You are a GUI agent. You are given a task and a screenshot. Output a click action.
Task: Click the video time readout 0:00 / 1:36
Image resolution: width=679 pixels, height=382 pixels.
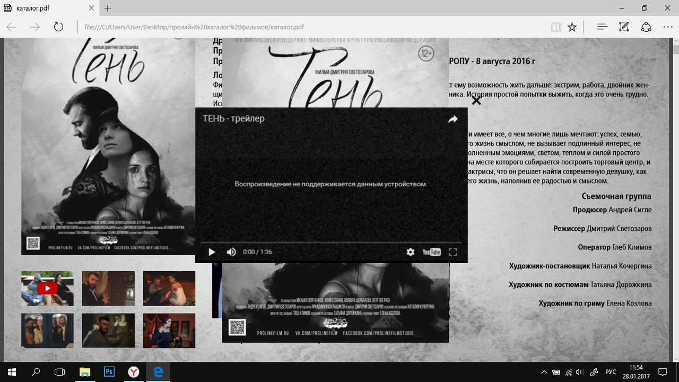click(257, 252)
